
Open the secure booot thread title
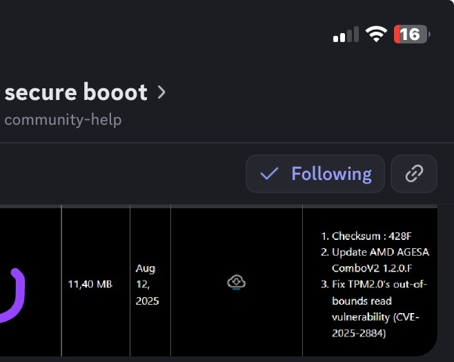(x=76, y=92)
